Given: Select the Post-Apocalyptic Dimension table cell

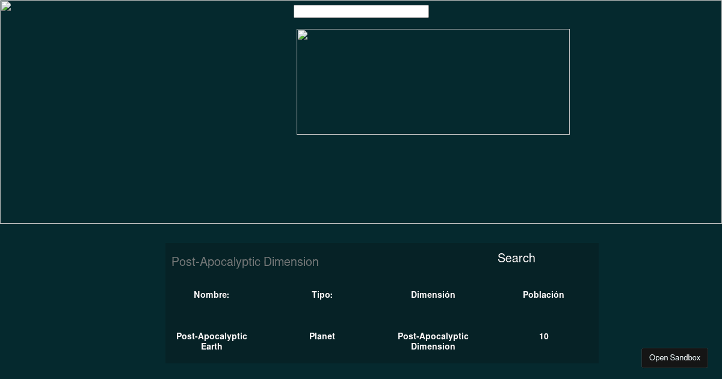Looking at the screenshot, I should pyautogui.click(x=433, y=342).
